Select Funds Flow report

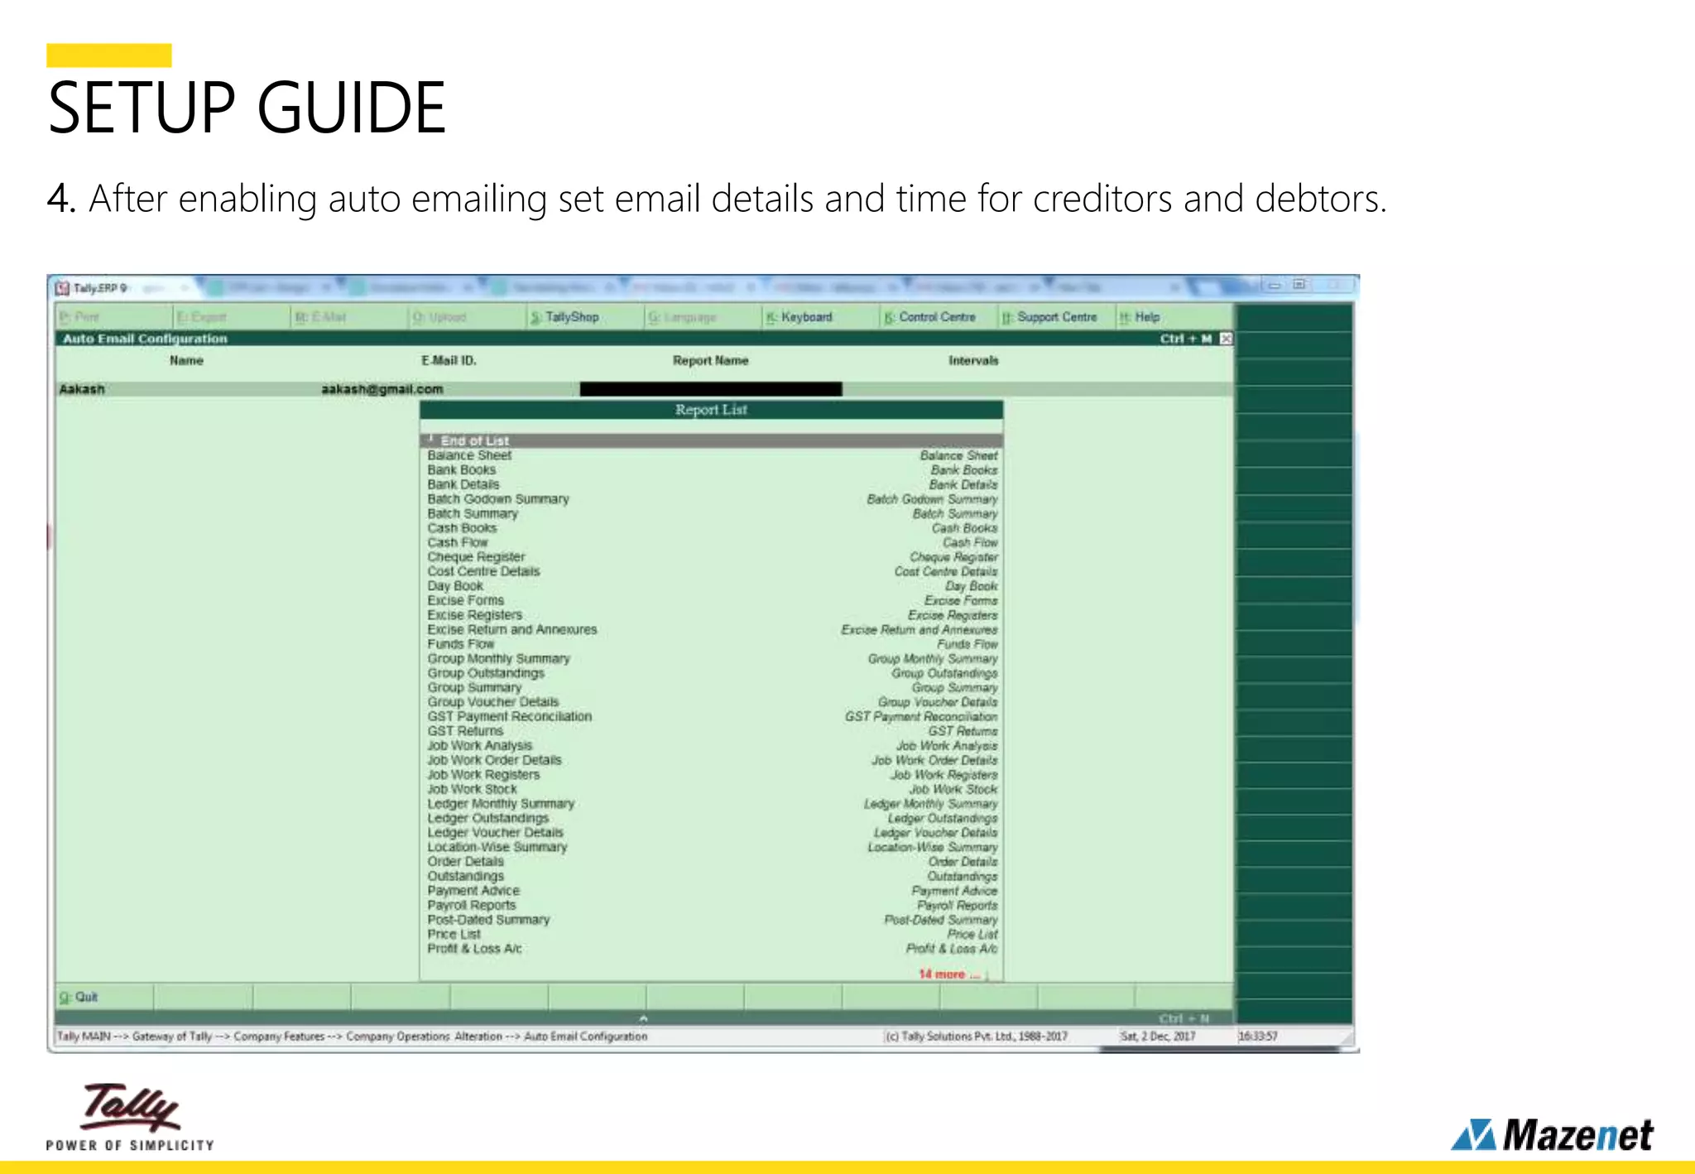point(711,644)
